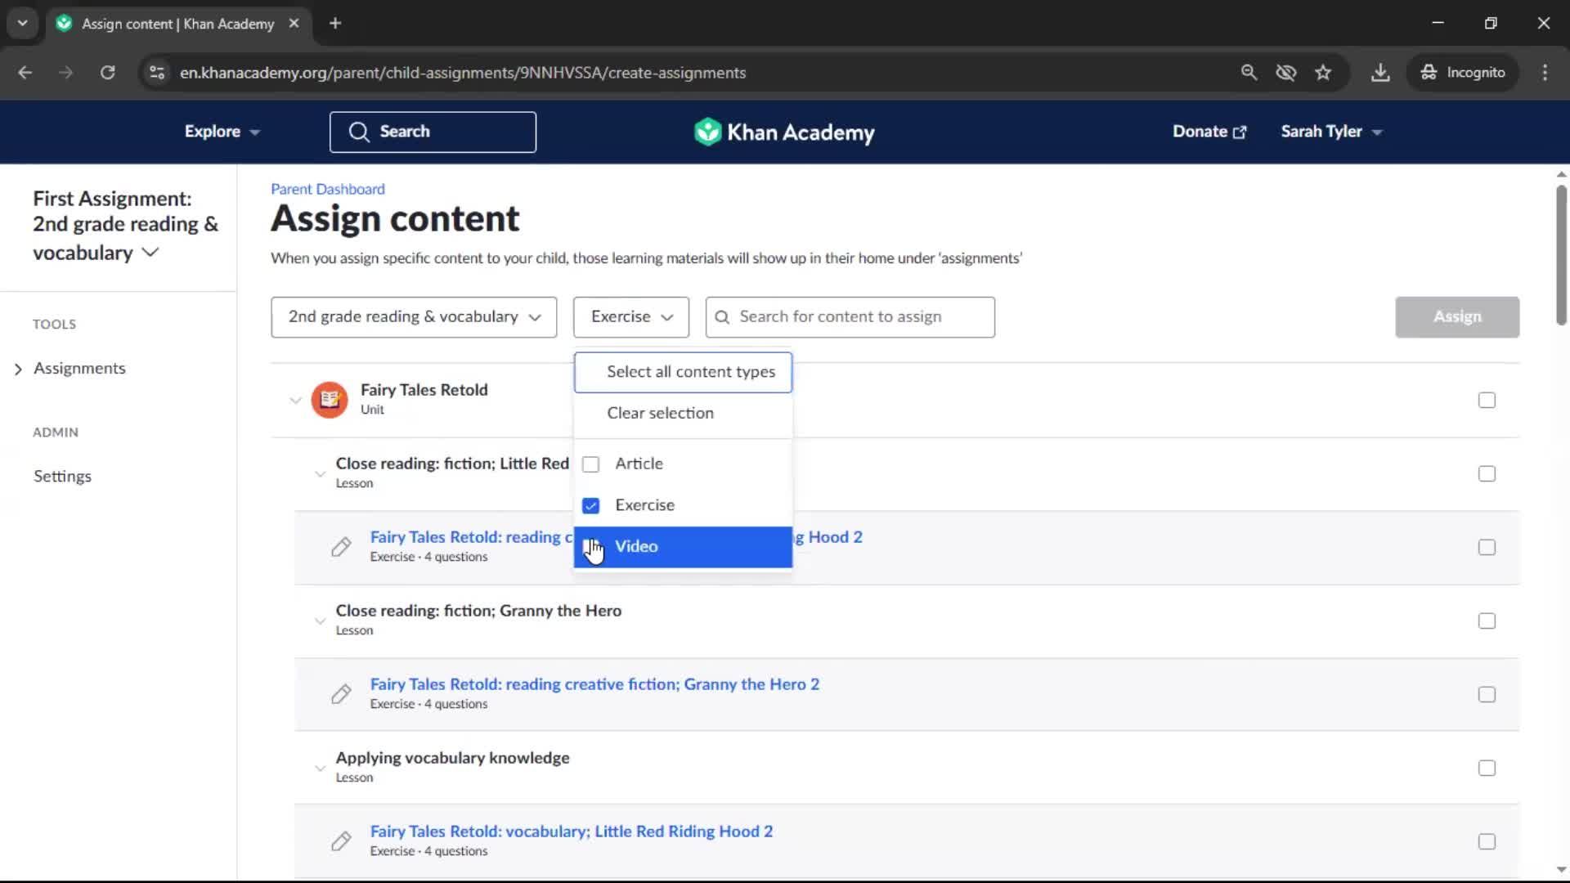Viewport: 1570px width, 883px height.
Task: Click the page vertical scrollbar thumb
Action: (x=1561, y=255)
